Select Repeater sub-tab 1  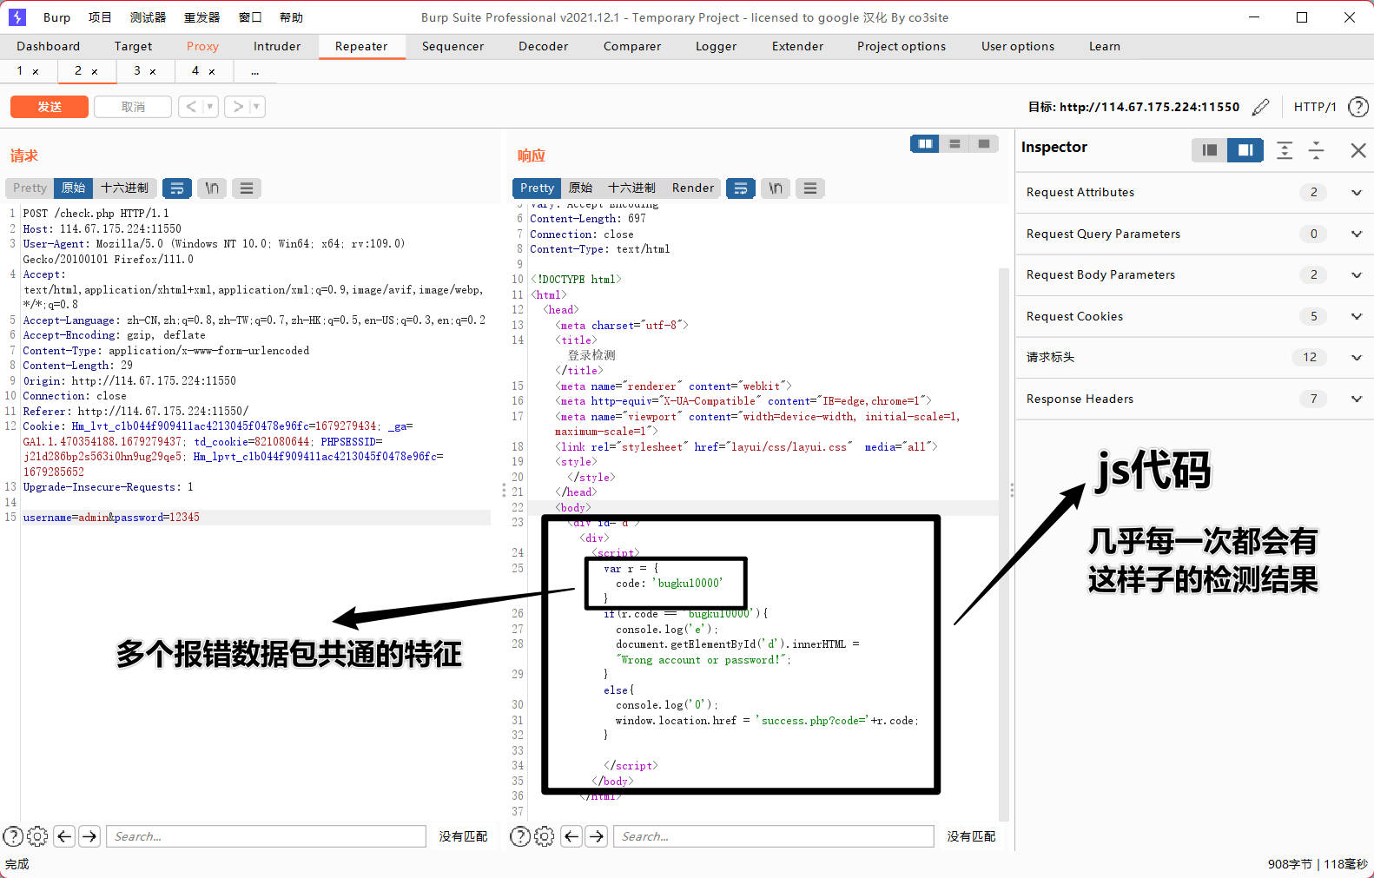coord(19,70)
